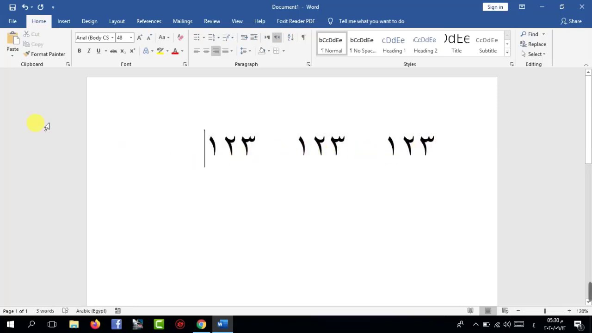
Task: Switch to the Insert tab
Action: tap(64, 21)
